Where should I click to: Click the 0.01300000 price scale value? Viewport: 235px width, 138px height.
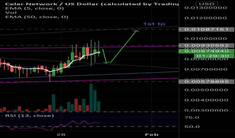206,8
